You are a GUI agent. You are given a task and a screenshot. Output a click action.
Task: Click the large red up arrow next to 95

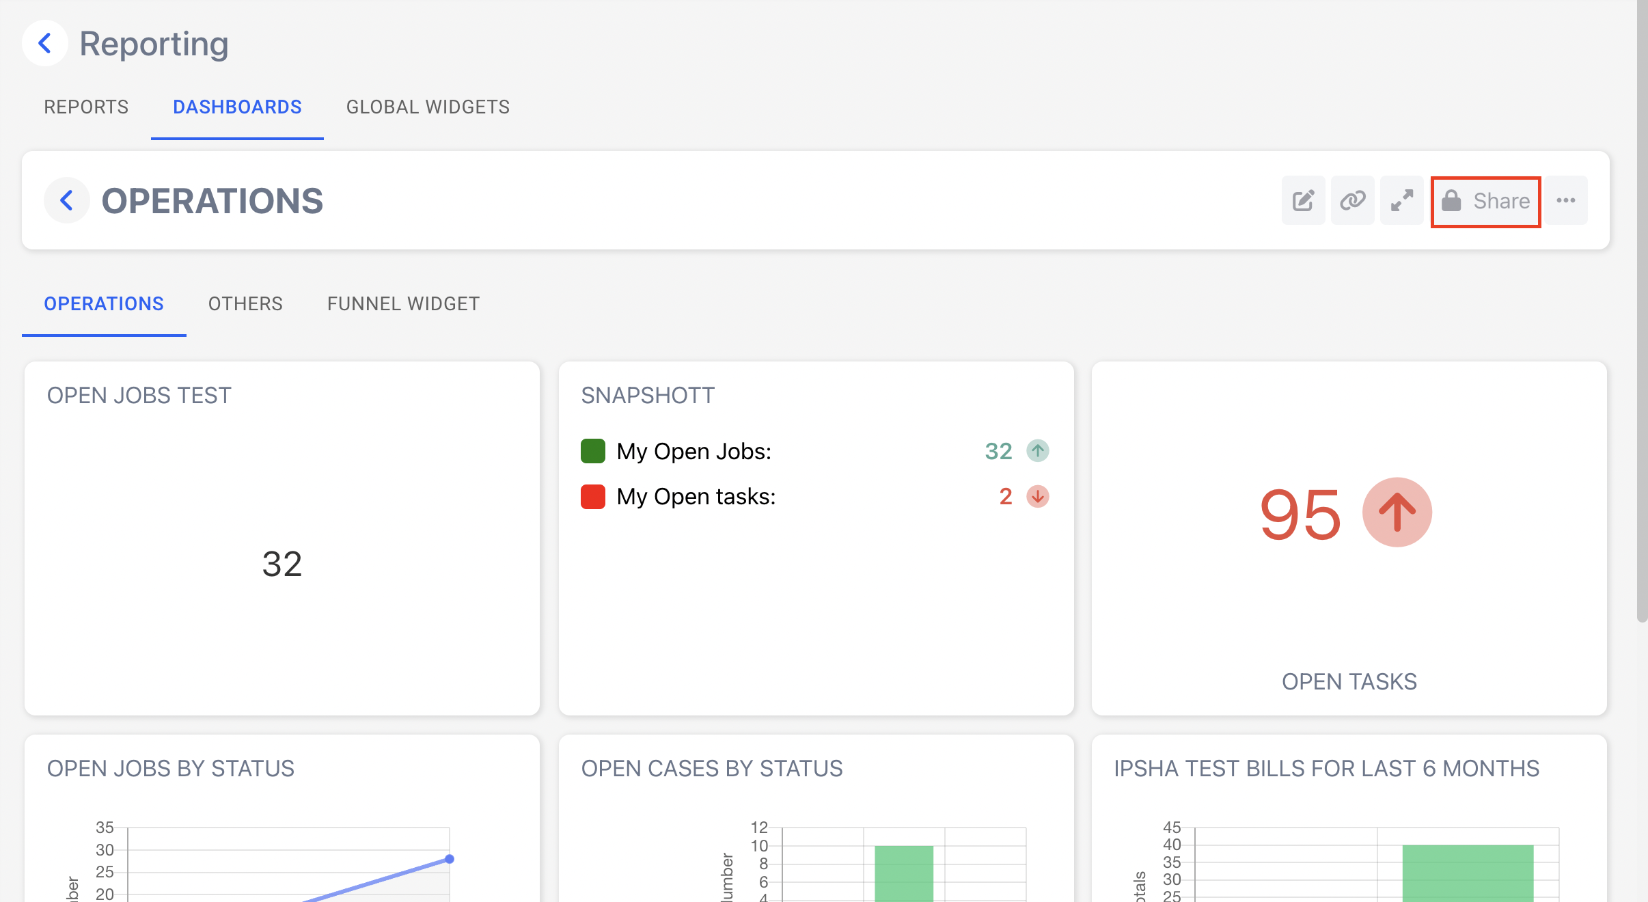point(1397,512)
